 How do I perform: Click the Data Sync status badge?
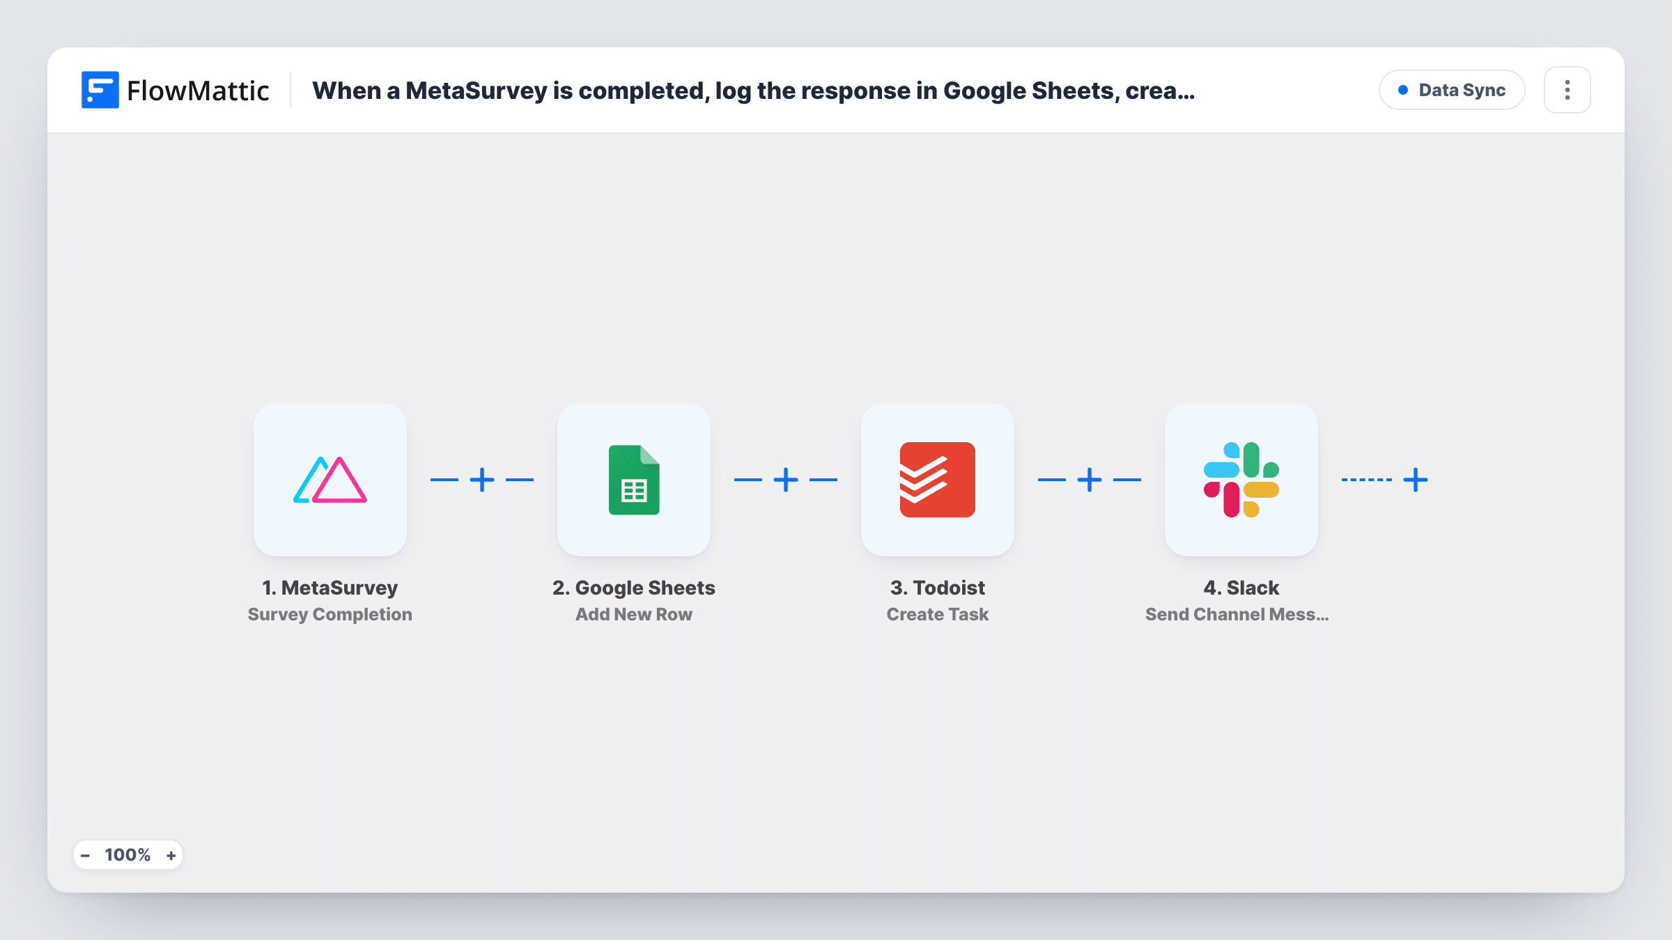pyautogui.click(x=1452, y=90)
